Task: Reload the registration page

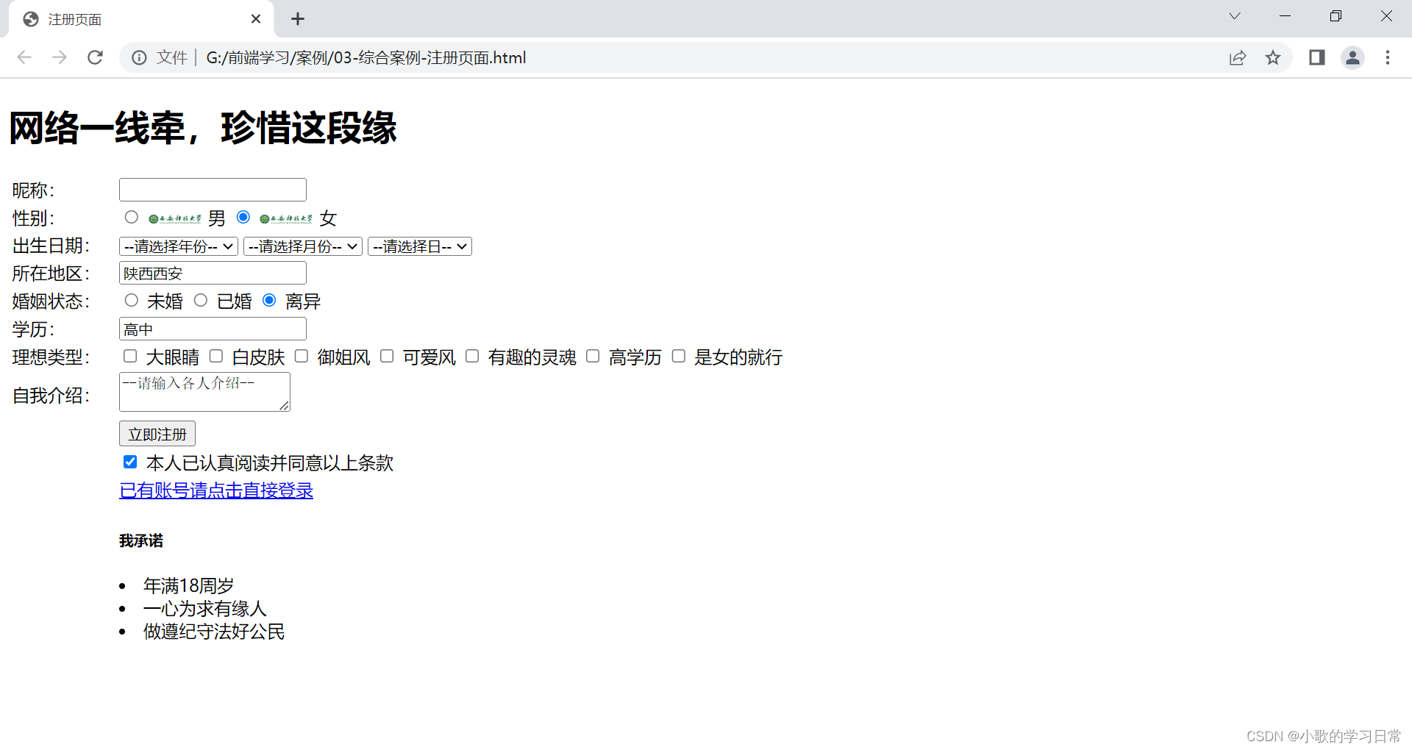Action: [x=95, y=57]
